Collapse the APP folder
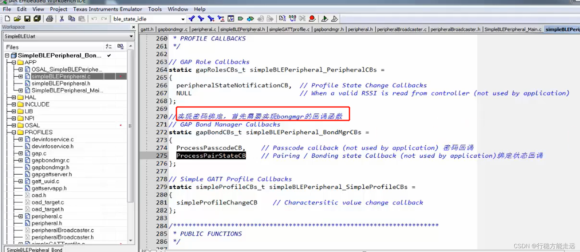Screen dimensions: 580x252 click(14, 62)
